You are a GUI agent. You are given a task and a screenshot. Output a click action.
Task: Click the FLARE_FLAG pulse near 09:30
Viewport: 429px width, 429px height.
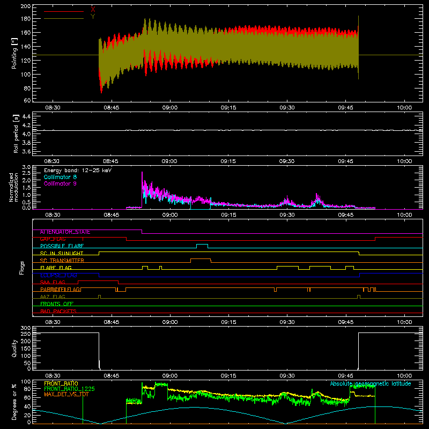(288, 268)
